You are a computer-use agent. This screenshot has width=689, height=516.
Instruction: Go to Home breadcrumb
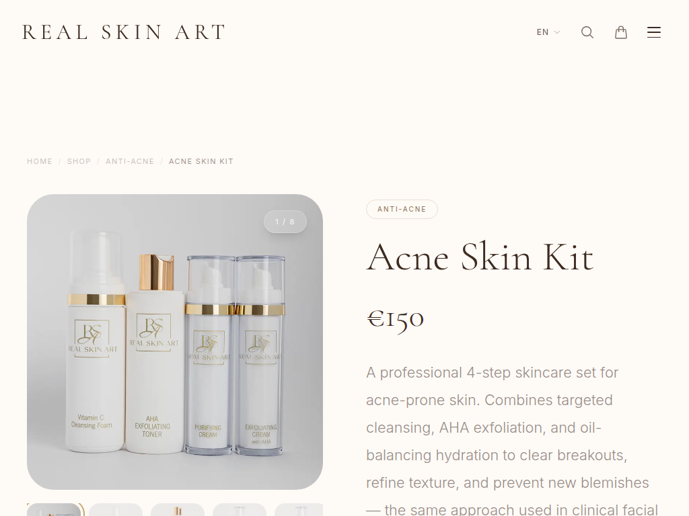(40, 161)
